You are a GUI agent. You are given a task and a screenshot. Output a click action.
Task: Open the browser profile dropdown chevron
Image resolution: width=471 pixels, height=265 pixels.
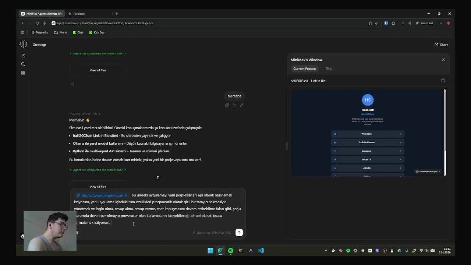(x=441, y=23)
